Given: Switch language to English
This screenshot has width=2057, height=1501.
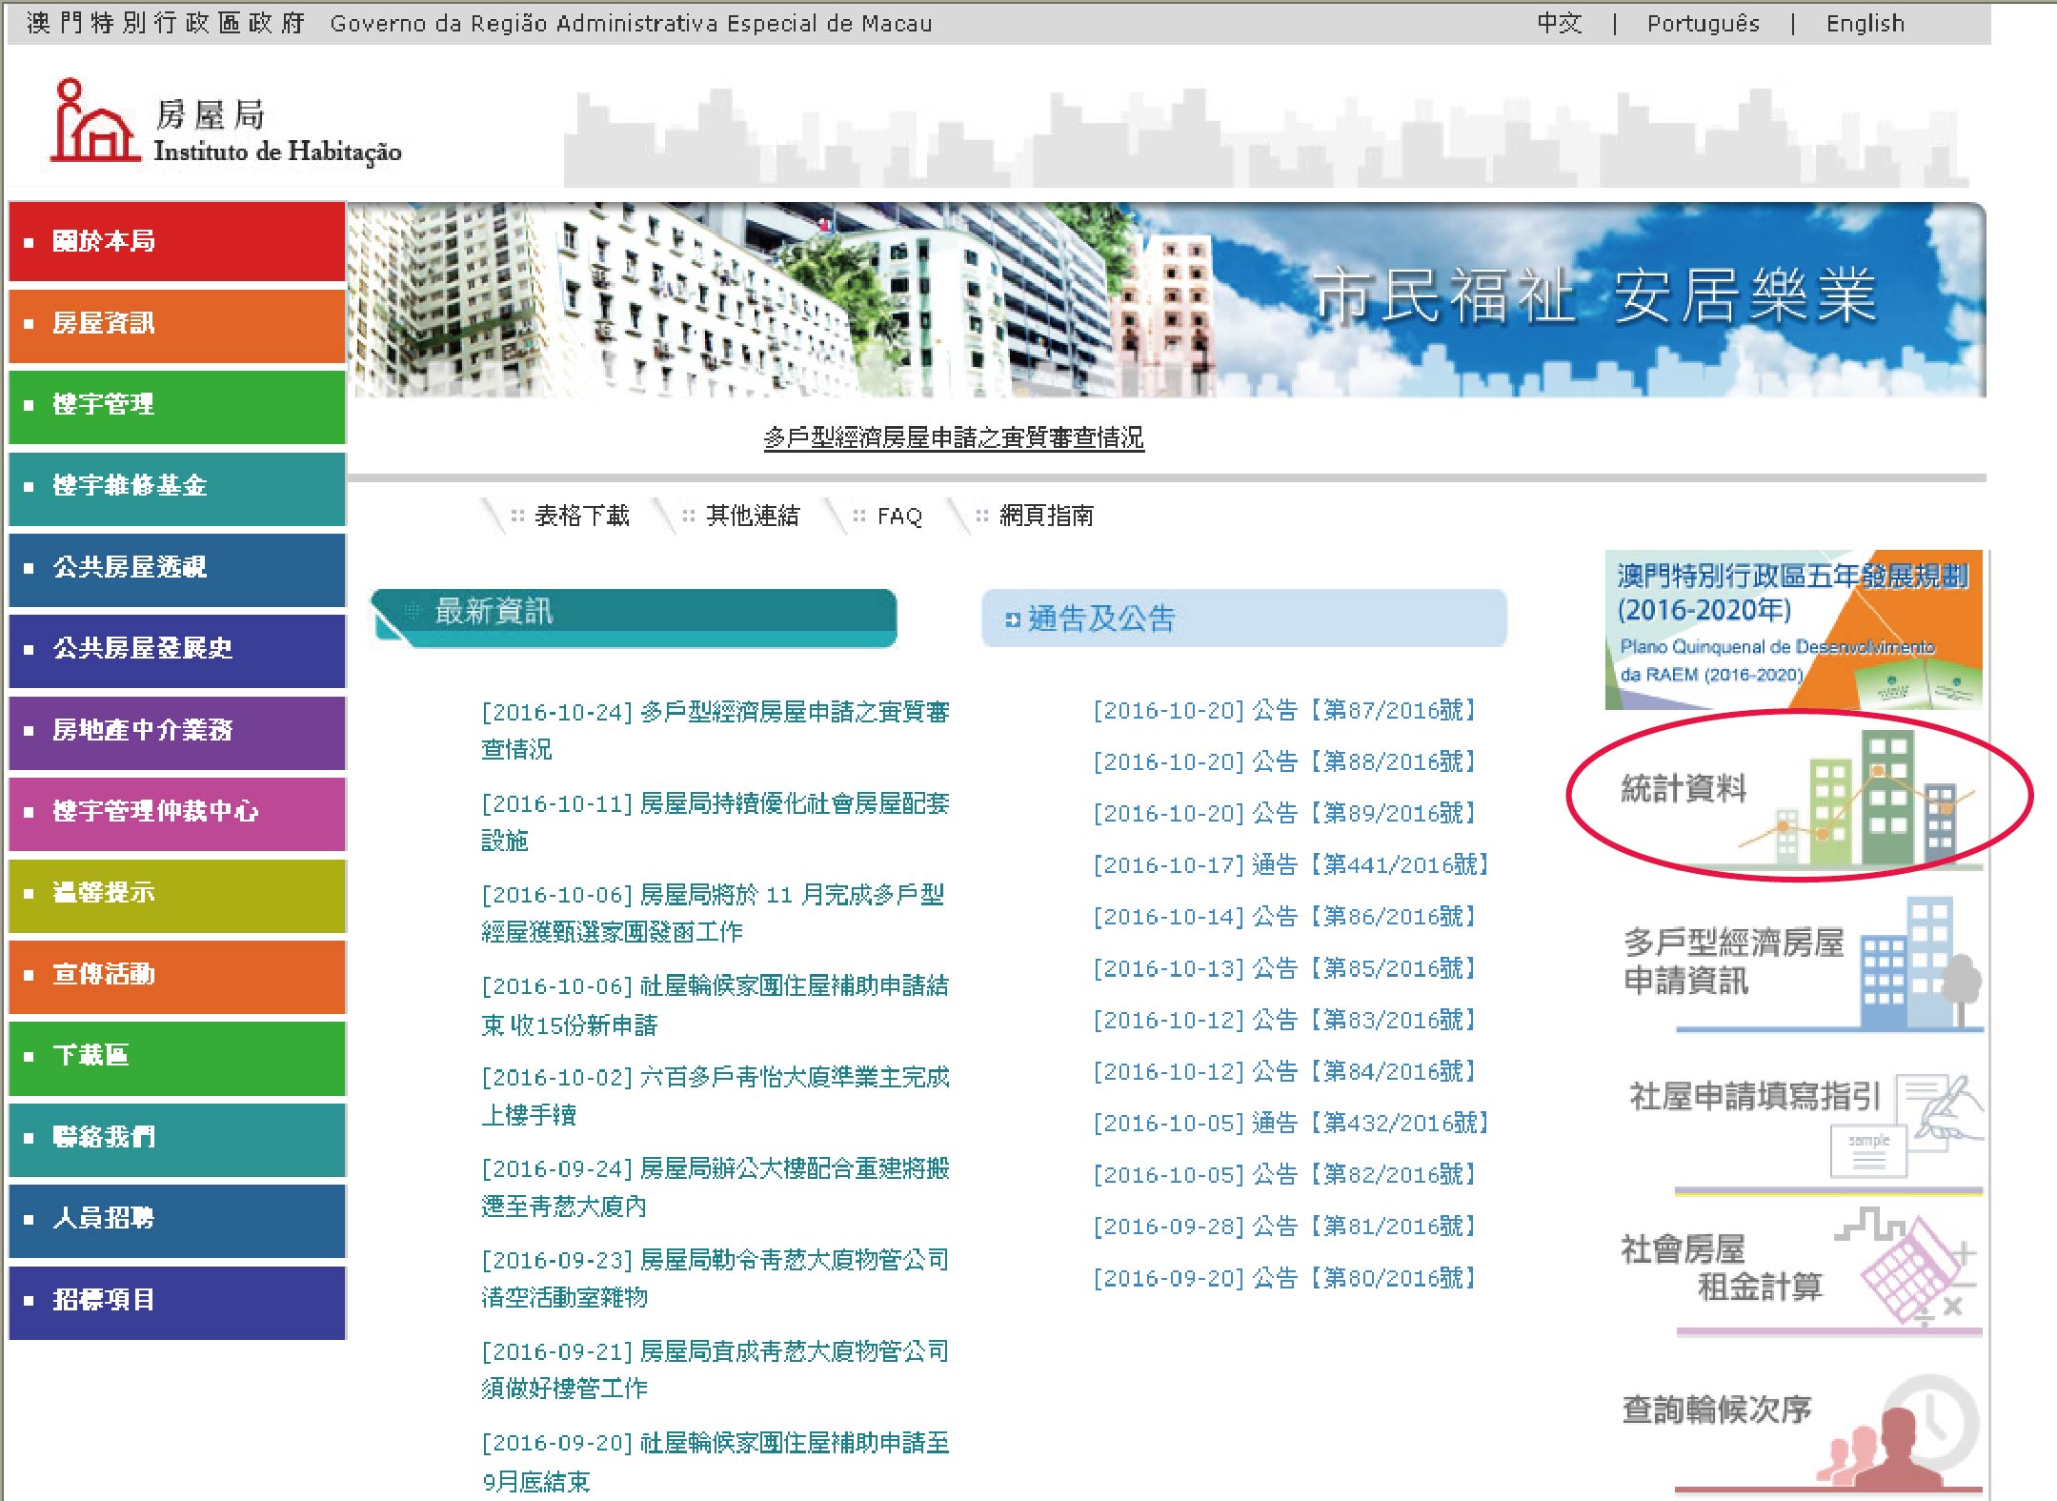Looking at the screenshot, I should coord(1865,24).
